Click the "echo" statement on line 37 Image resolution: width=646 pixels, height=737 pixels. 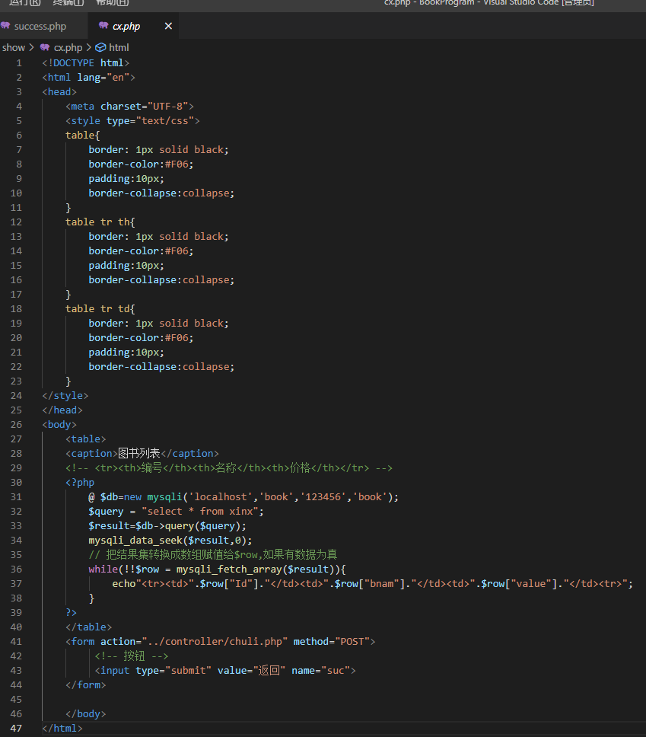[123, 584]
